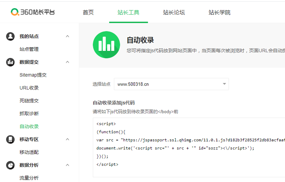
Task: Click the 请将如下js代码 instruction text
Action: pos(136,112)
